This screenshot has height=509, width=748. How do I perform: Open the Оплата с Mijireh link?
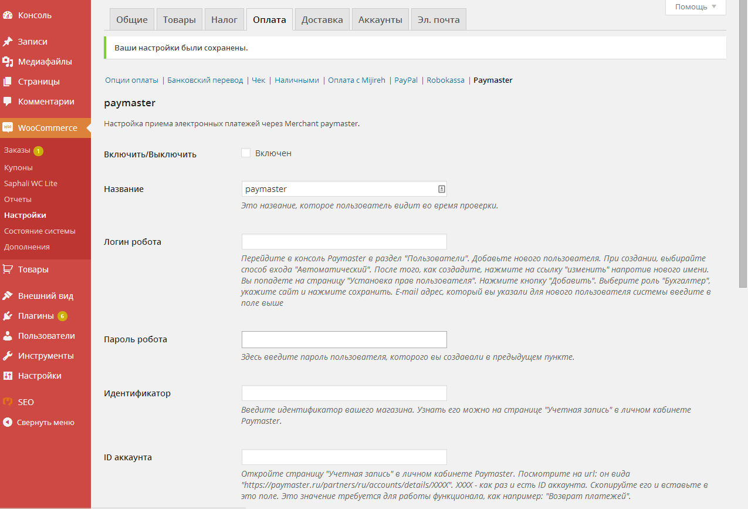(x=357, y=80)
